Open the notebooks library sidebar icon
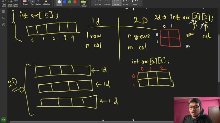This screenshot has width=220, height=123. coord(4,11)
